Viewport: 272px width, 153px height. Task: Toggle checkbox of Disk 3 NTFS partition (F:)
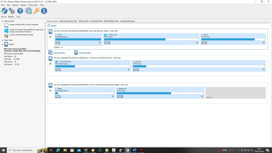coord(202,96)
